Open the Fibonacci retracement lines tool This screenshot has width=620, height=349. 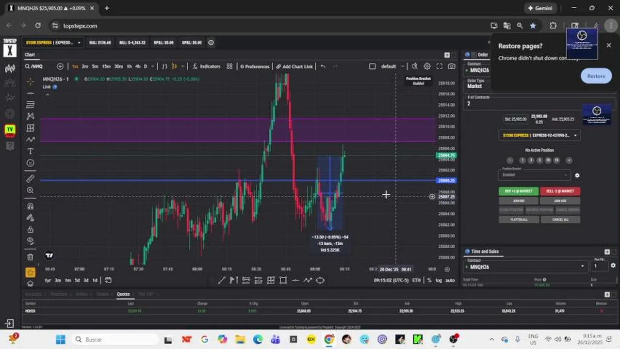click(30, 105)
